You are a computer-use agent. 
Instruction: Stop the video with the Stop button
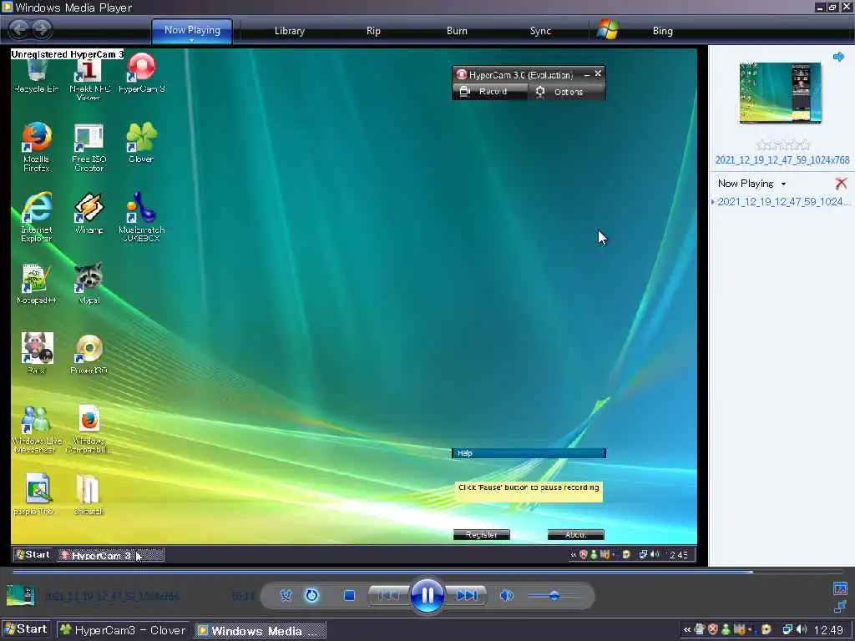350,596
